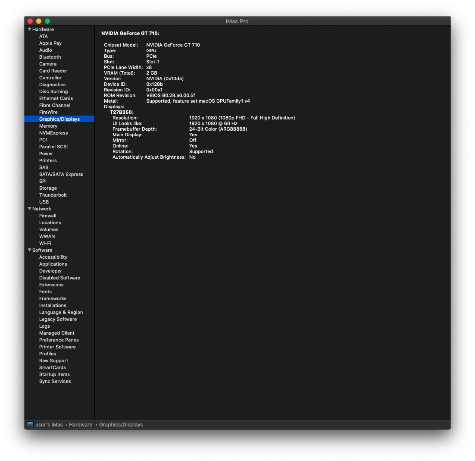Screen dimensions: 475x461
Task: Select highlighted Graphics/Displays entry
Action: (59, 119)
